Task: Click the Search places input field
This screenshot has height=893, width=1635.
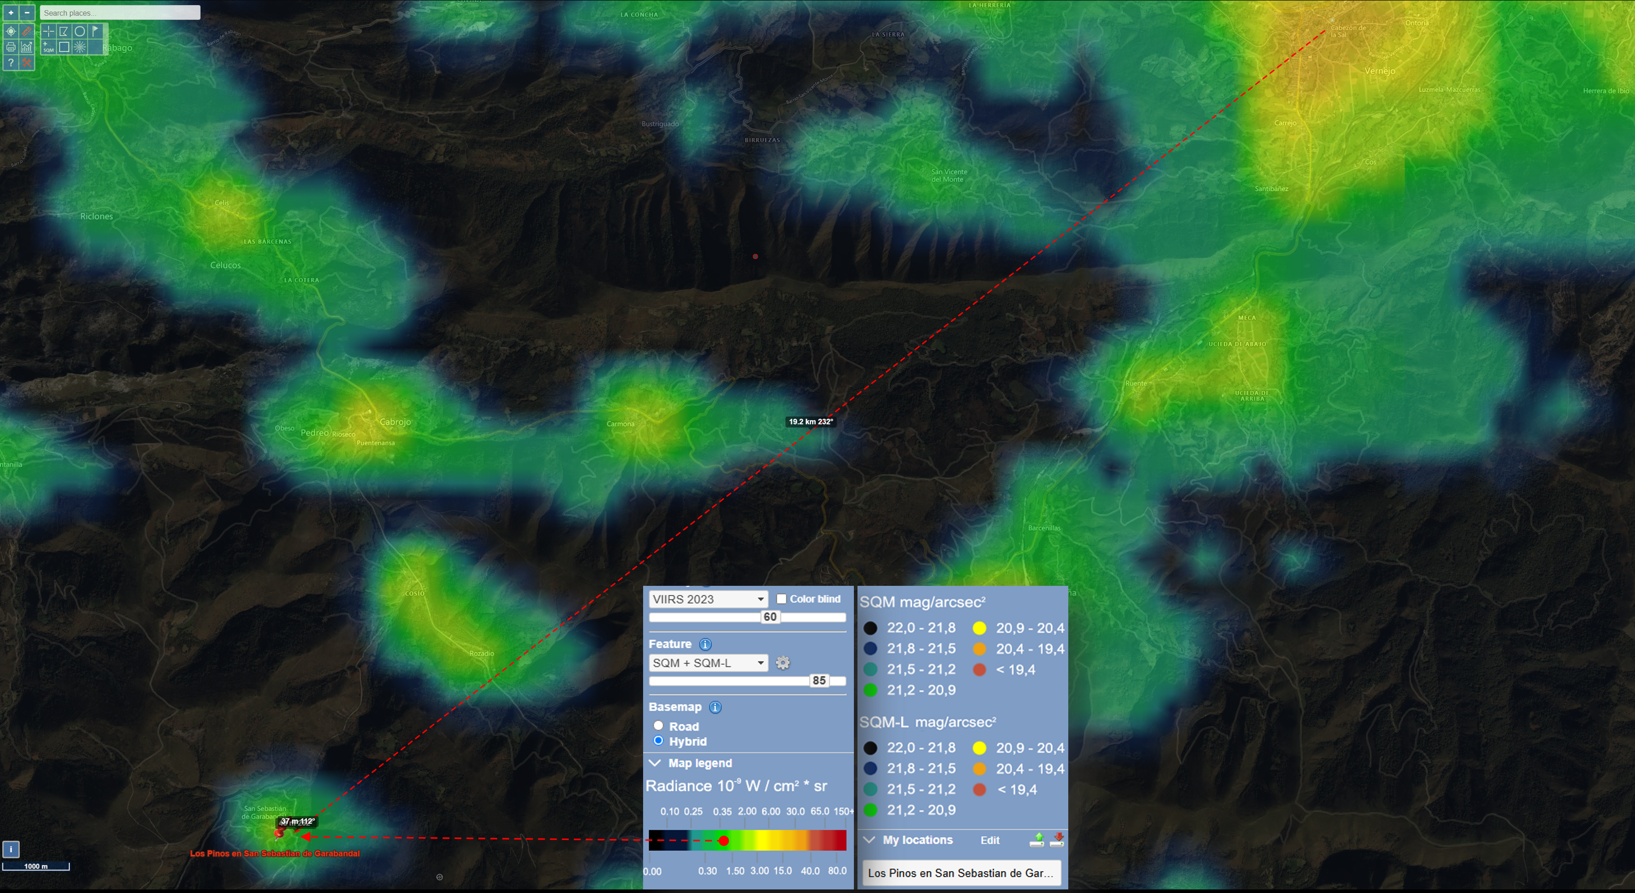Action: (x=120, y=13)
